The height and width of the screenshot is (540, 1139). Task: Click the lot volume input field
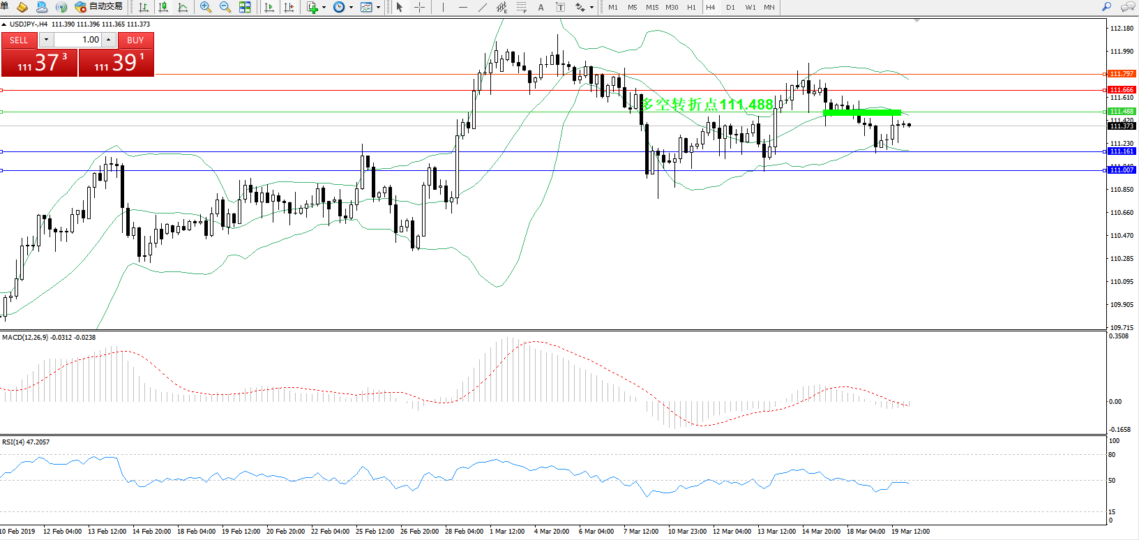77,40
